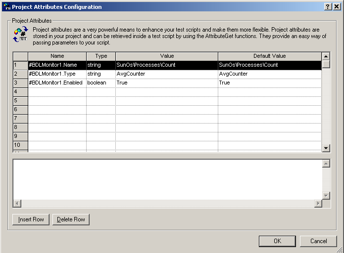Viewport: 344px width, 253px height.
Task: Confirm the dialog with OK
Action: coord(277,241)
